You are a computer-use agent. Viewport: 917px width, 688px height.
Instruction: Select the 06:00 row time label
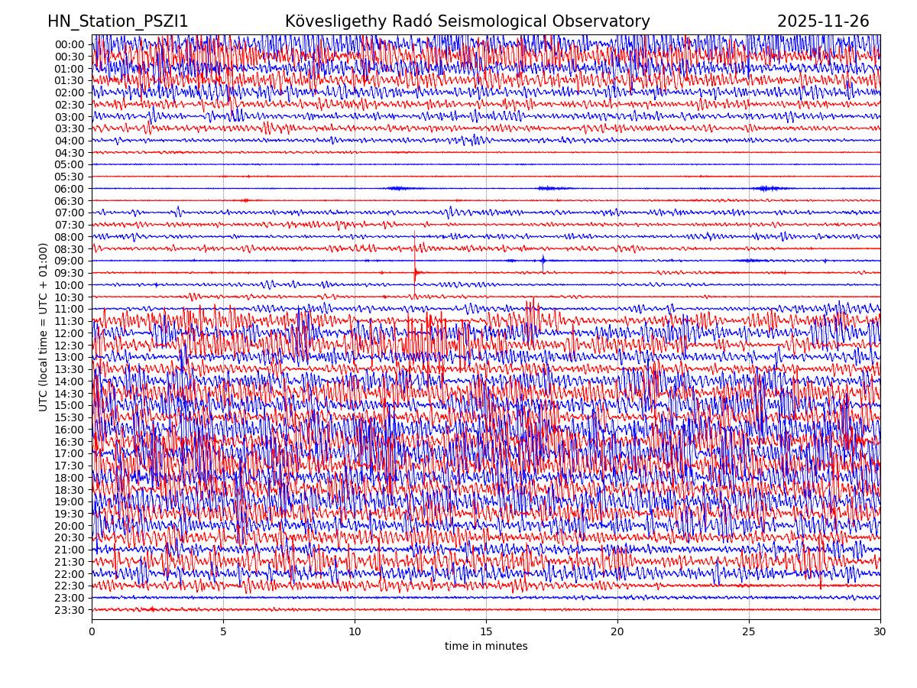click(69, 189)
